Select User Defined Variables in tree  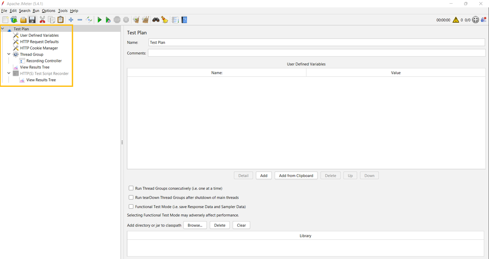point(39,35)
